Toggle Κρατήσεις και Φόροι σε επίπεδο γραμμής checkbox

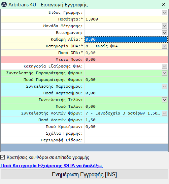[3, 157]
